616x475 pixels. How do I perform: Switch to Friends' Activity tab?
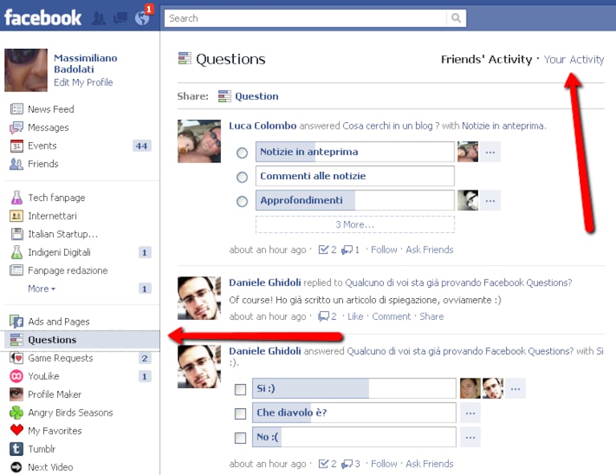pos(487,59)
